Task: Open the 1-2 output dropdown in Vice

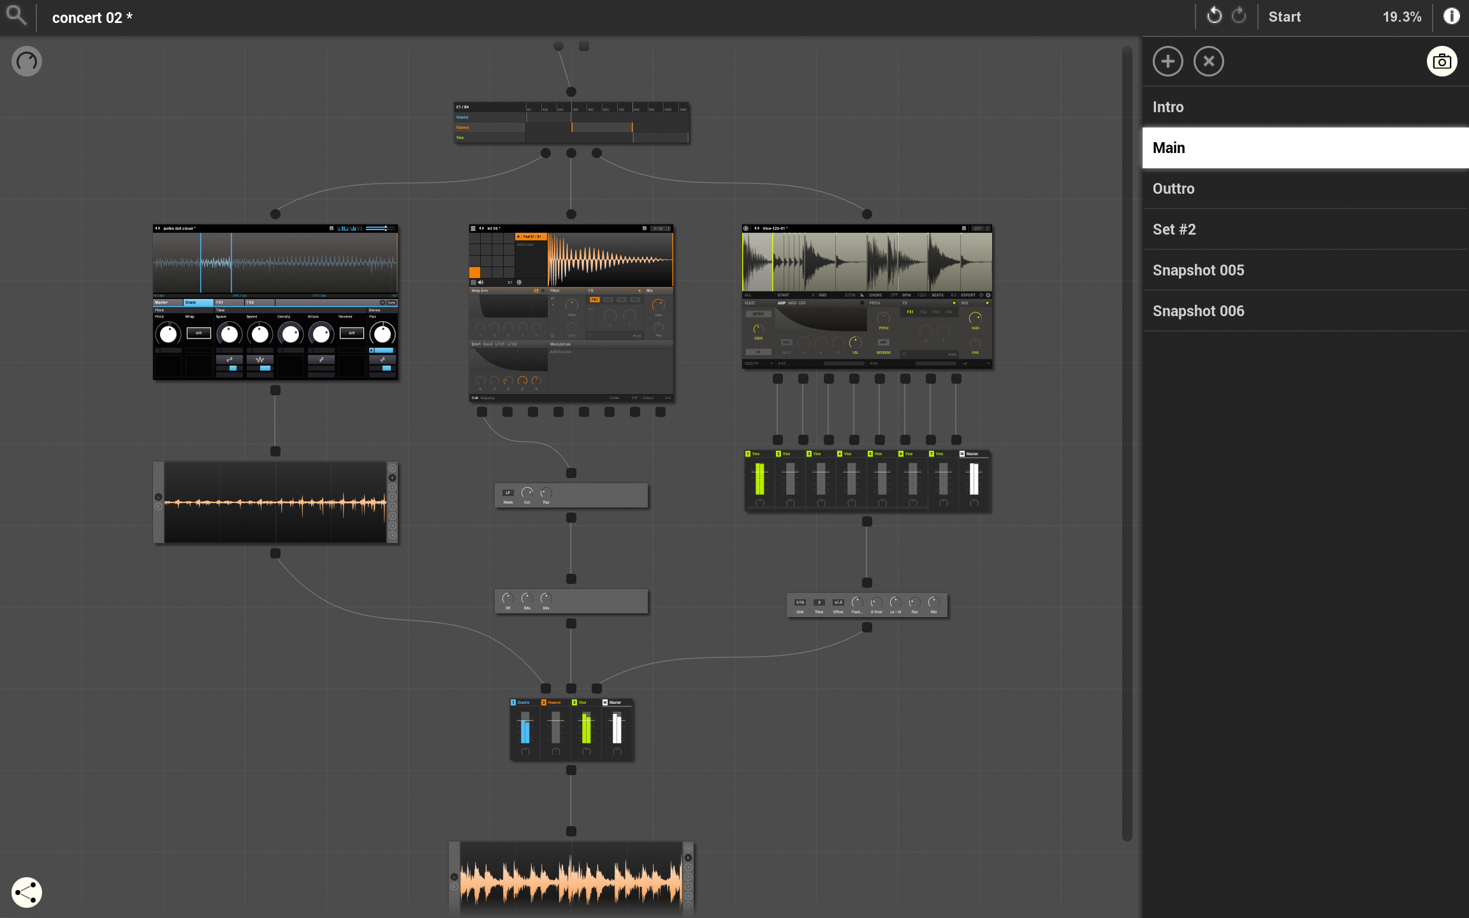Action: (976, 363)
